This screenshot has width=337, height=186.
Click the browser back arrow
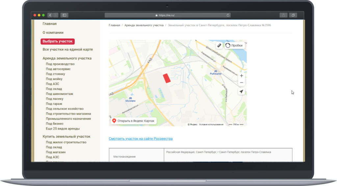tap(50, 15)
